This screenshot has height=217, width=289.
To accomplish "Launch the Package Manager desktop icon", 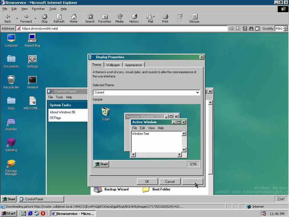I will point(11,164).
